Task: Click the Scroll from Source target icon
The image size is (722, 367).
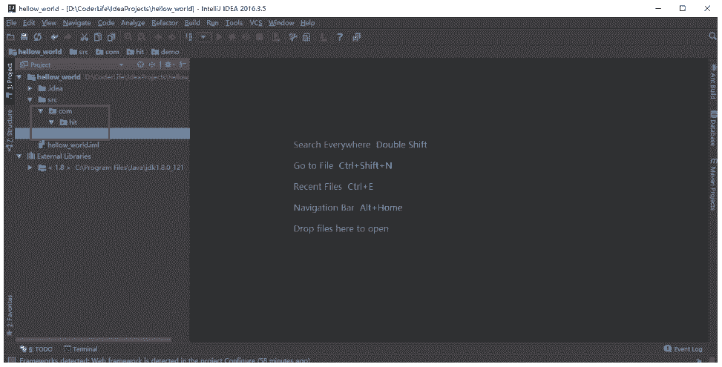Action: tap(141, 65)
